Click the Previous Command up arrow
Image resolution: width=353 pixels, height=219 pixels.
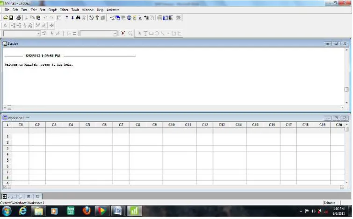(x=67, y=18)
